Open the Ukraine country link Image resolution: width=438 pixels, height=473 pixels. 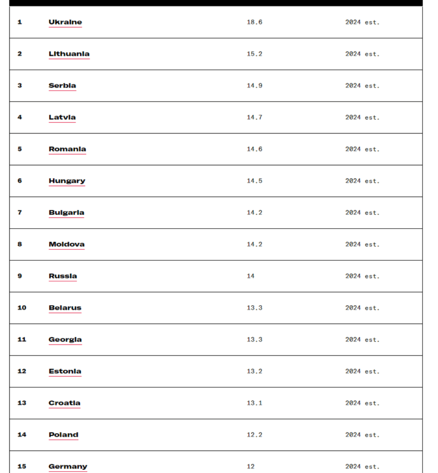[65, 22]
